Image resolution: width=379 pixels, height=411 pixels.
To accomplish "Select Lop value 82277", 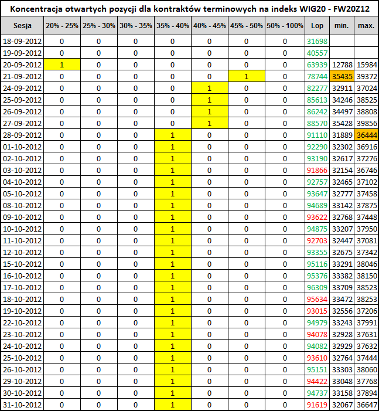I will tap(317, 89).
